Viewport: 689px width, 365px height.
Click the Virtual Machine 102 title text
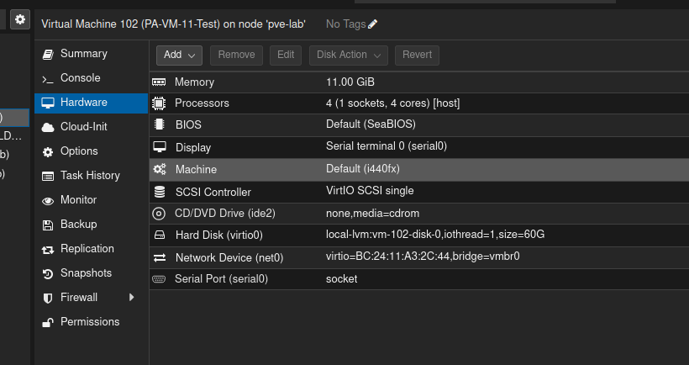click(x=173, y=24)
